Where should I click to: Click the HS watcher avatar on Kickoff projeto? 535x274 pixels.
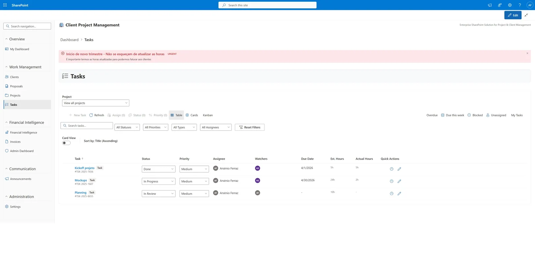pos(257,168)
